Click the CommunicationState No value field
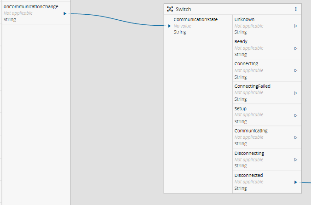 tap(182, 26)
